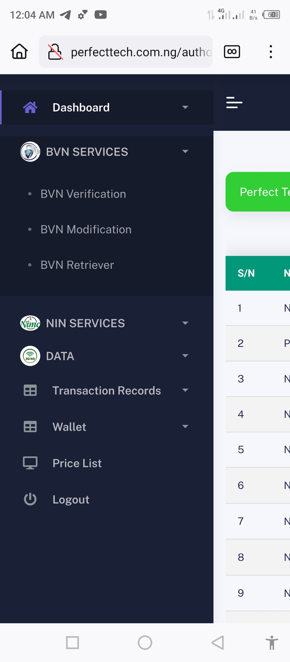Image resolution: width=290 pixels, height=662 pixels.
Task: Select BVN Modification menu item
Action: coord(86,230)
